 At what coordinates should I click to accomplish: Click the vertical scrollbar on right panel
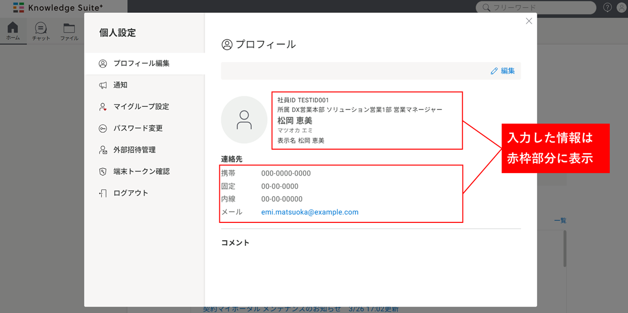pos(565,248)
